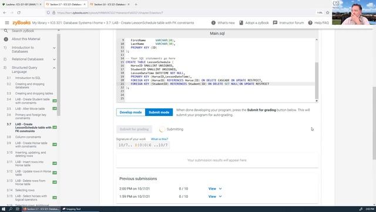Click the lab badge next to section 3.15

click(x=55, y=198)
